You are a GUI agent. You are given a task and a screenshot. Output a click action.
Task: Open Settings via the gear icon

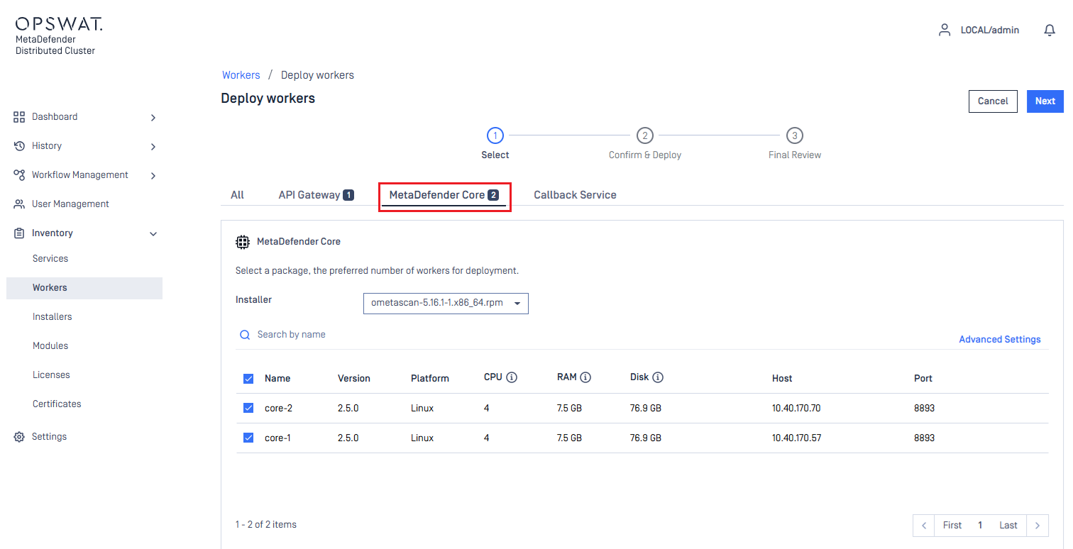tap(19, 437)
